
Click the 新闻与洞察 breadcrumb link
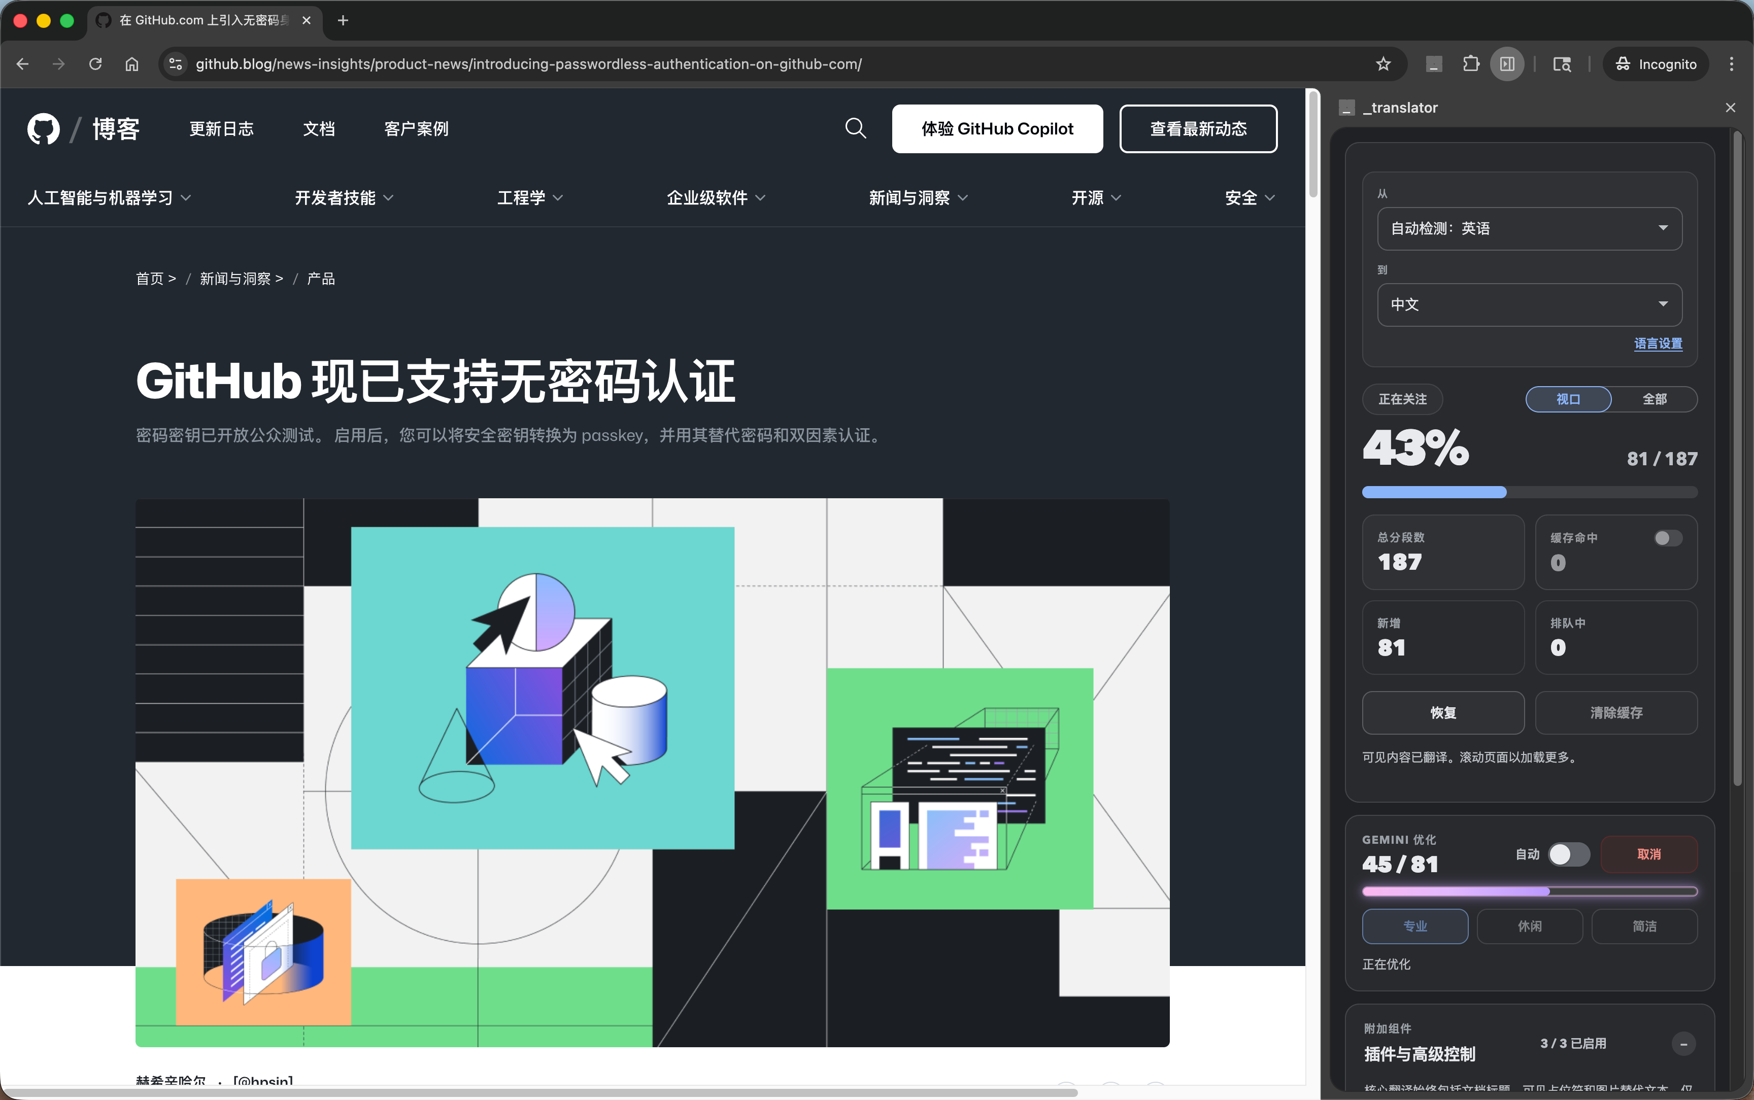tap(235, 279)
